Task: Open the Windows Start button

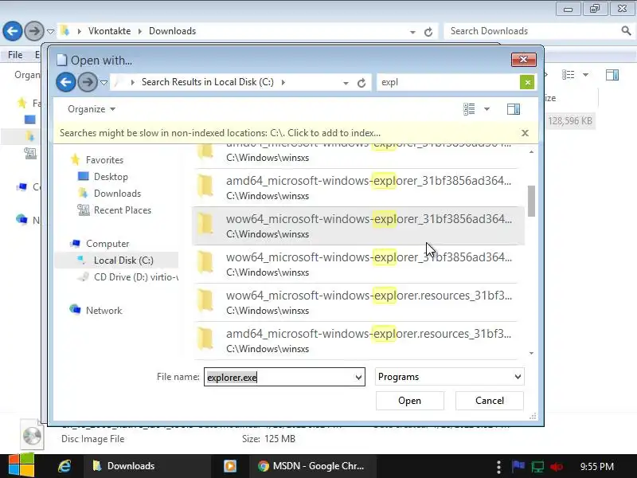Action: coord(21,466)
